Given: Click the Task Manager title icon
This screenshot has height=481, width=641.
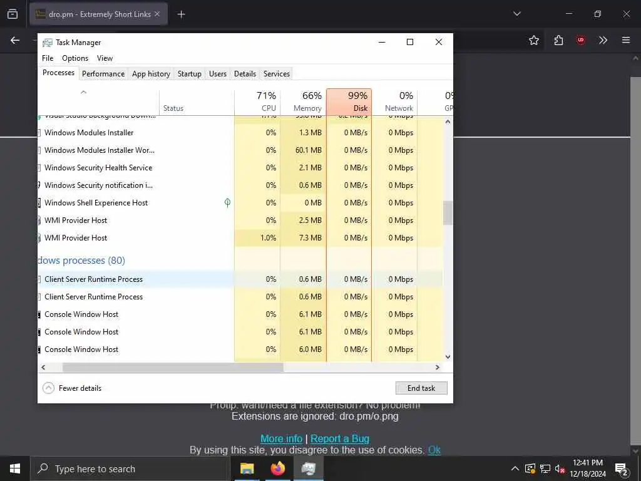Looking at the screenshot, I should click(x=48, y=43).
